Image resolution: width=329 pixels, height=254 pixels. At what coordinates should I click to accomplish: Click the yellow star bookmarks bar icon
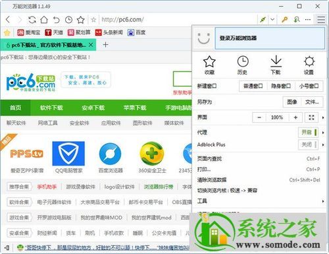click(7, 33)
